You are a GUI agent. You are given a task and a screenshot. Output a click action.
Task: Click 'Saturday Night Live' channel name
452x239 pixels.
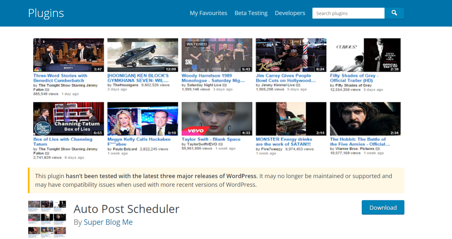coord(204,85)
